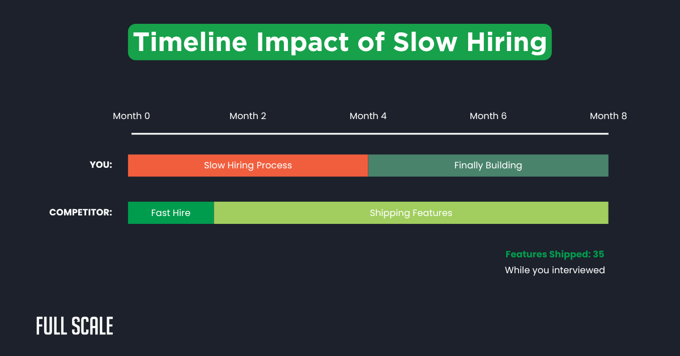This screenshot has height=356, width=680.
Task: Click the YOU: row label
Action: click(100, 165)
